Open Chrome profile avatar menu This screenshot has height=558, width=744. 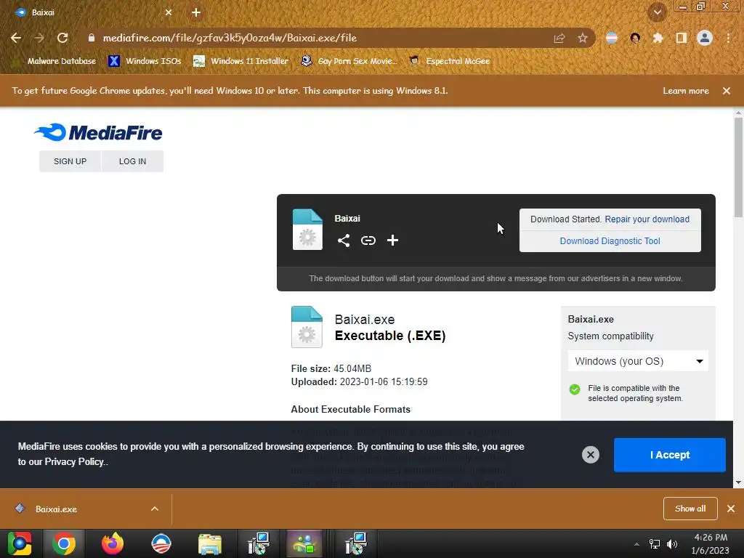[705, 38]
